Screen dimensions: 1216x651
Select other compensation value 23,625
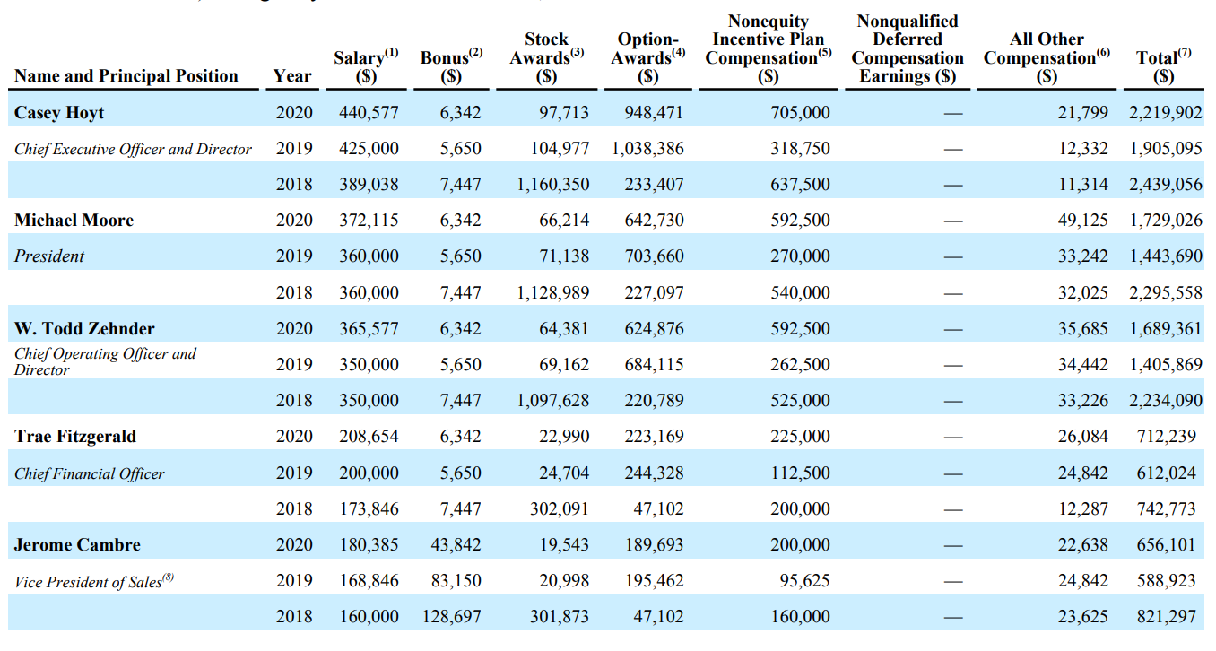click(x=1082, y=617)
